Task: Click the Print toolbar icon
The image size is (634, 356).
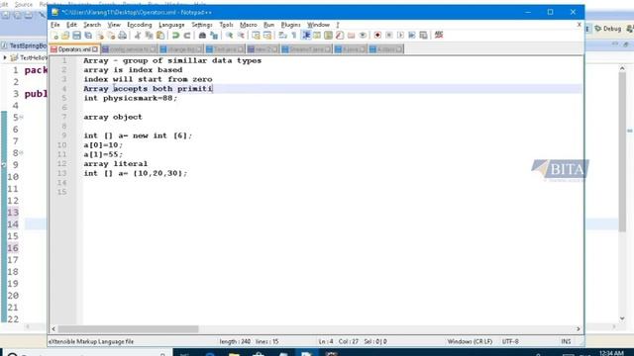Action: [123, 36]
